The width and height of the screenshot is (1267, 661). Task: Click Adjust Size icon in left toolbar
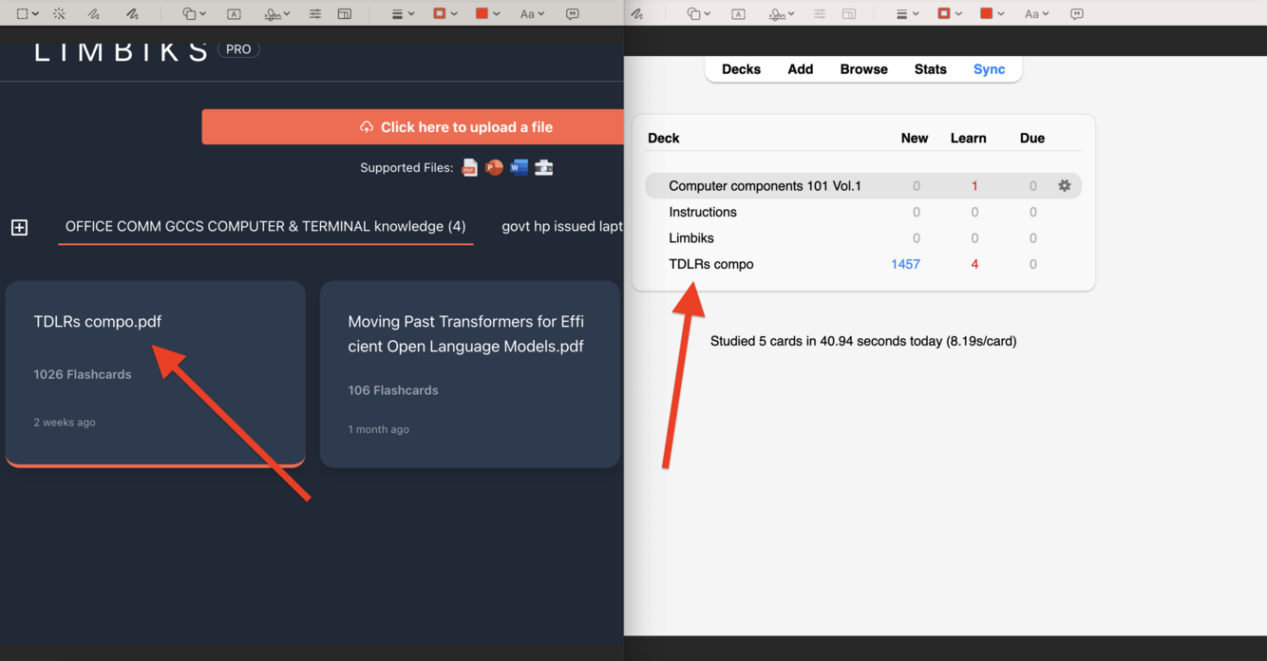coord(345,14)
